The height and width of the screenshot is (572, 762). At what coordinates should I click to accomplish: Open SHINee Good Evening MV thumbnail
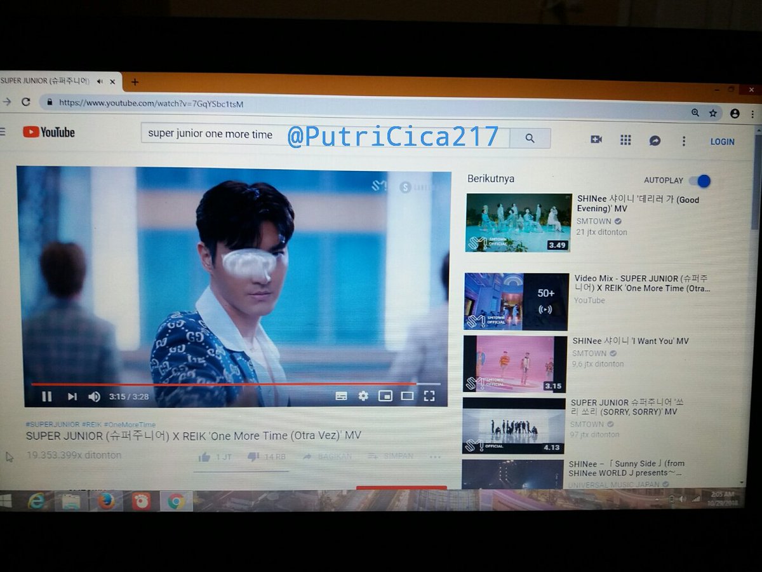coord(518,222)
